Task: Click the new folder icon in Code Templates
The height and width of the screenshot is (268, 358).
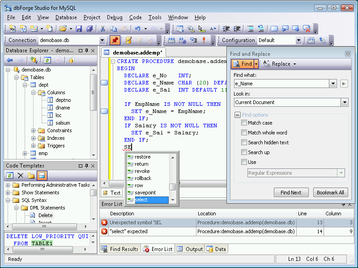Action: tap(31, 176)
